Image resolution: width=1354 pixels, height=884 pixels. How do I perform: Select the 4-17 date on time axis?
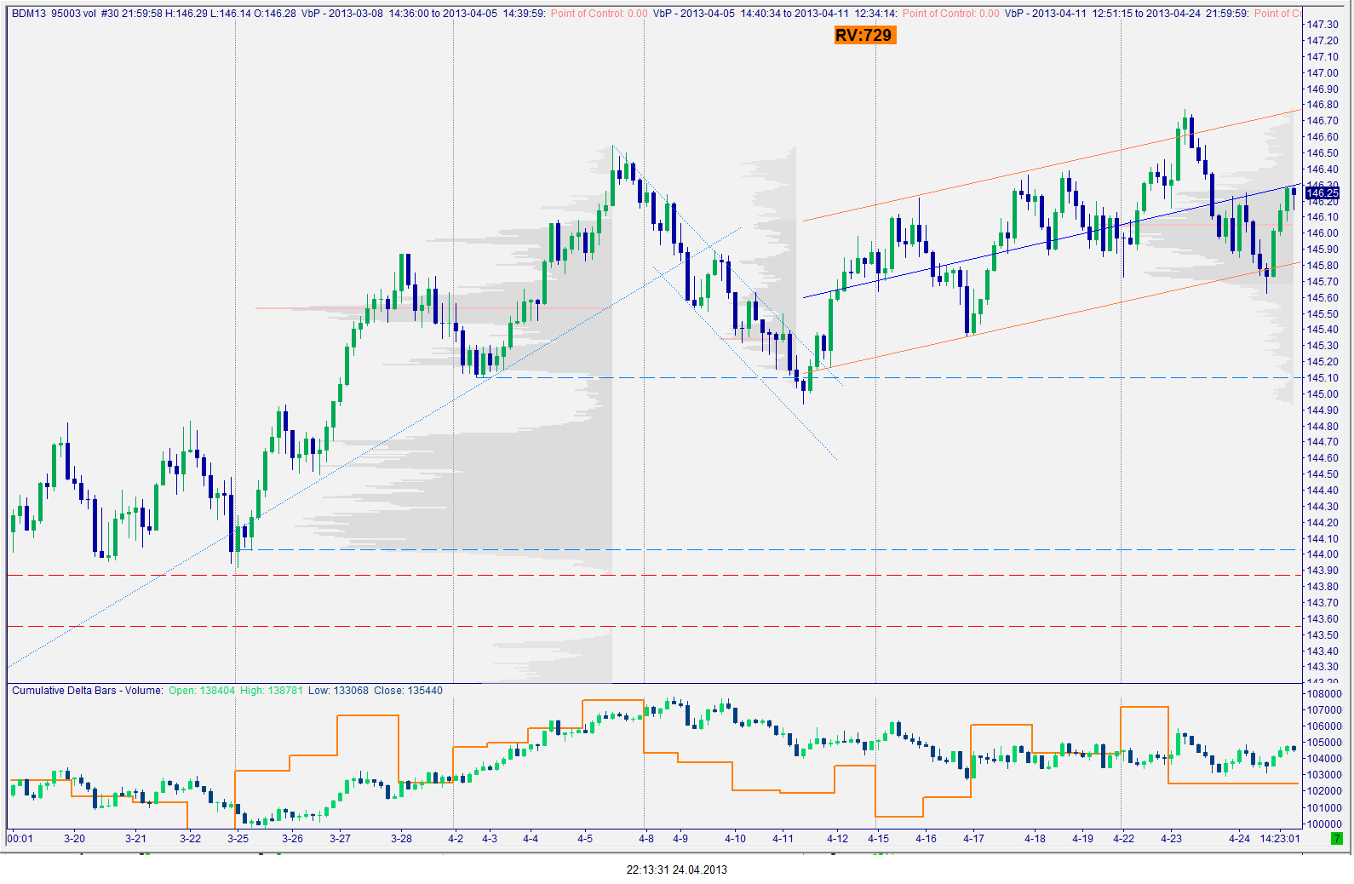[973, 839]
